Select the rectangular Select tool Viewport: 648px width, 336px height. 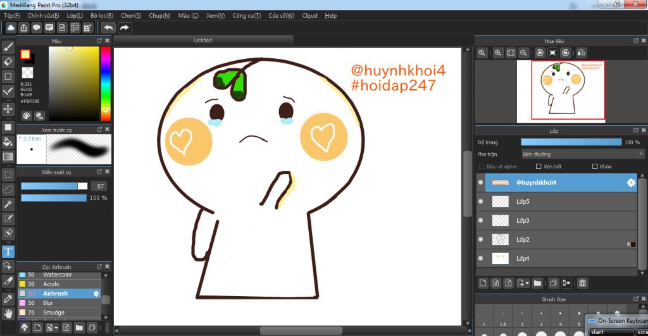tap(8, 175)
